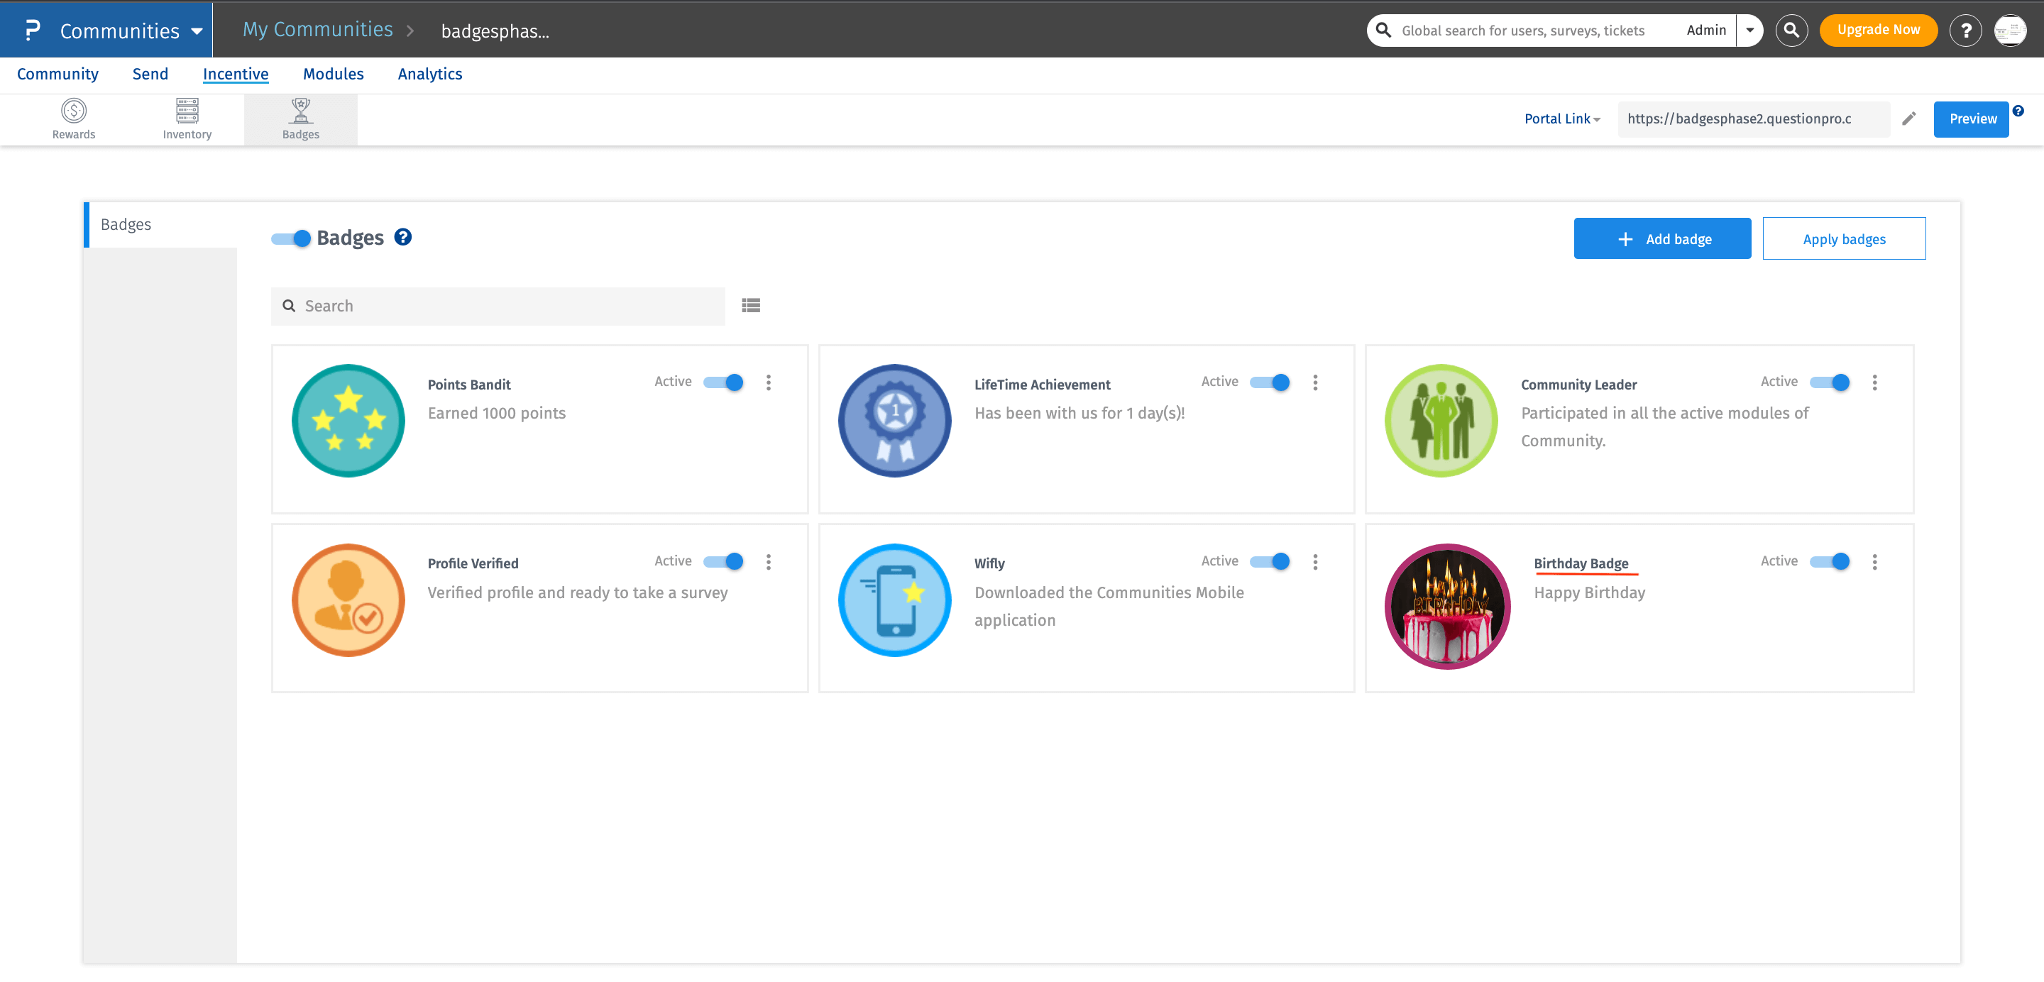Disable LifeTime Achievement active toggle
This screenshot has height=982, width=2044.
point(1270,382)
